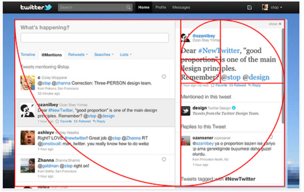Open the design username under Mentioned in this tweet
This screenshot has height=192, width=304.
click(x=199, y=108)
